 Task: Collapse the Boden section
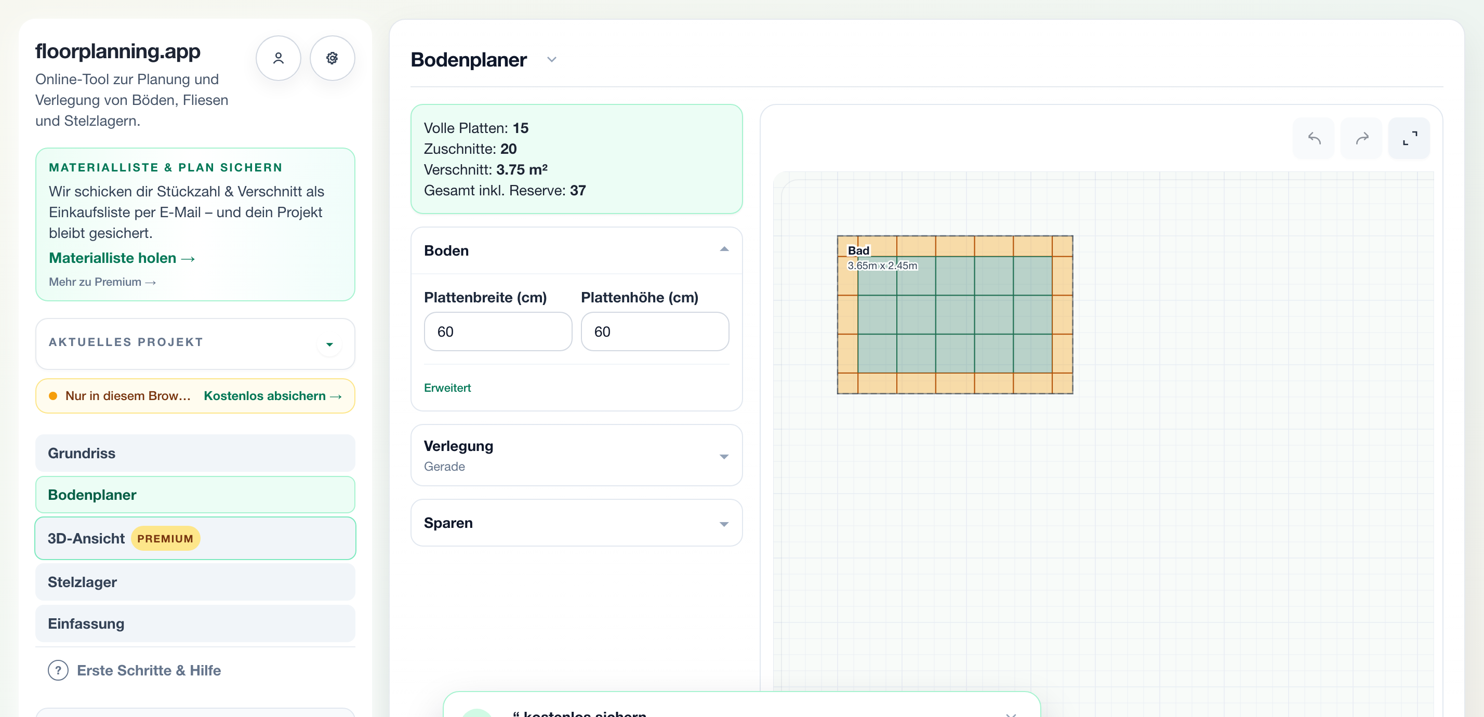(724, 250)
